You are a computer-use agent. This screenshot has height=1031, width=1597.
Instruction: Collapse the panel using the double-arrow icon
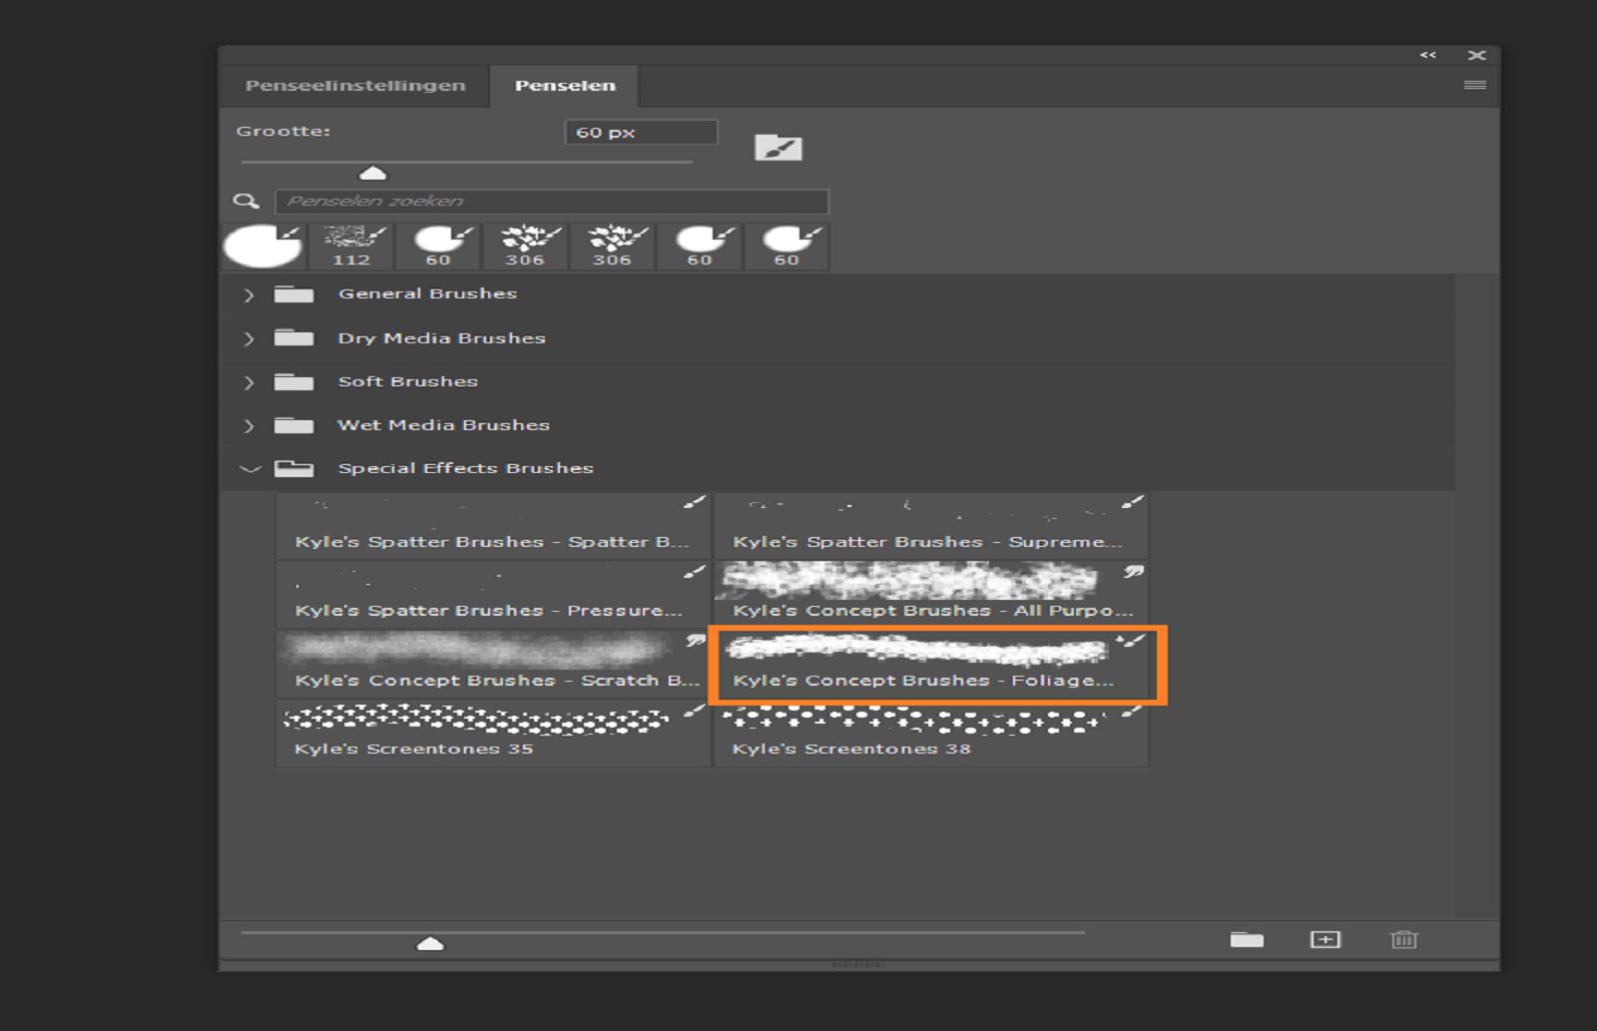(1428, 55)
